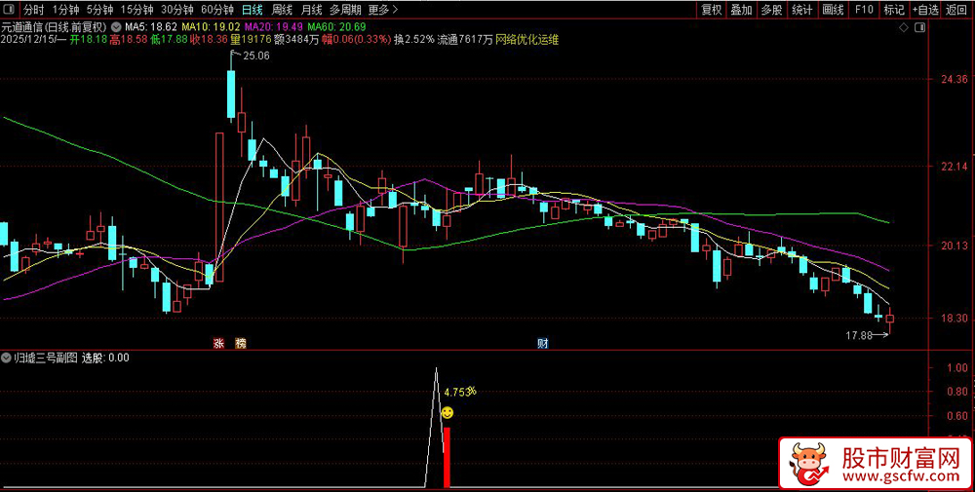Screen dimensions: 975x492
Task: Click the 17.88 low price label
Action: tap(859, 335)
